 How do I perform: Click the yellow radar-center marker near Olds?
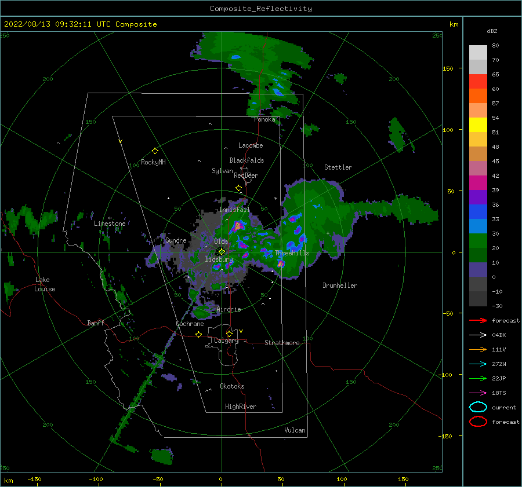coord(222,252)
